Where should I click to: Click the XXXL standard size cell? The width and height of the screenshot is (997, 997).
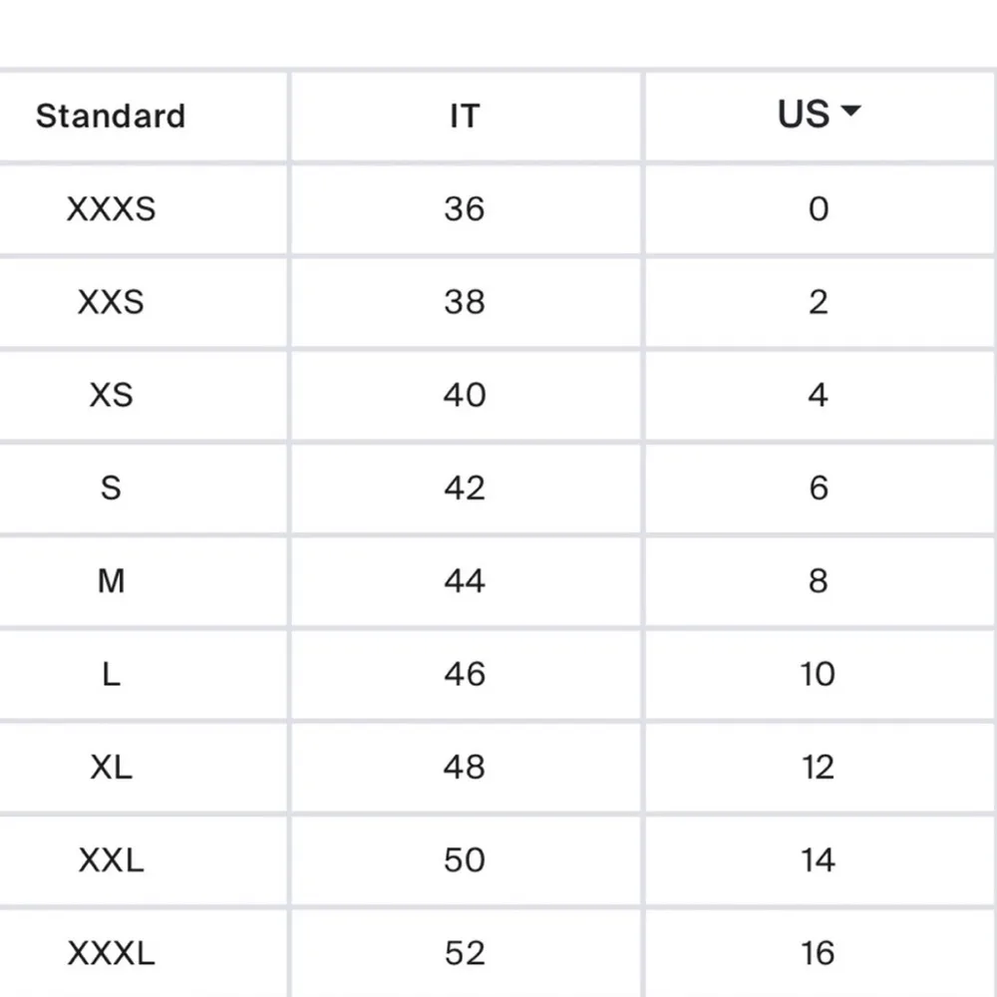[111, 953]
